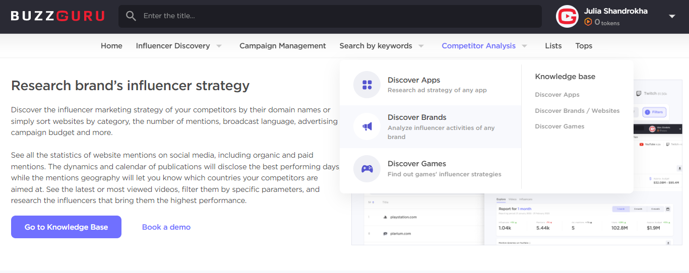Open the Competitor Analysis menu
Viewport: 689px width, 273px height.
[x=479, y=46]
